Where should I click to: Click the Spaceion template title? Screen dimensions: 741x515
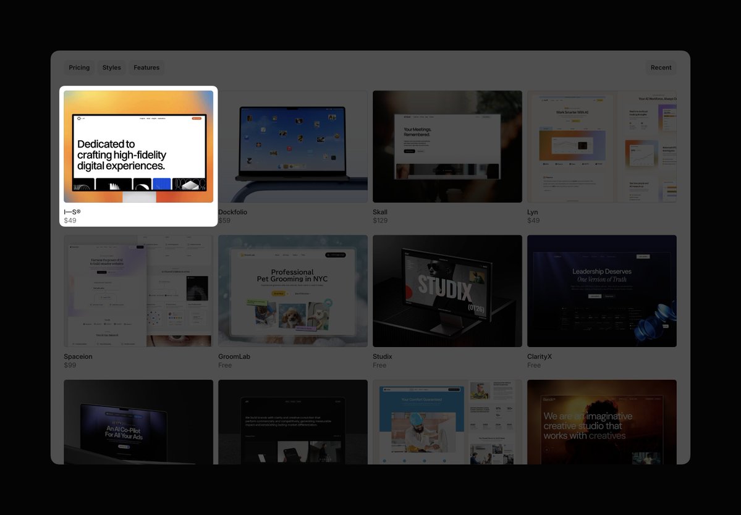pos(78,356)
